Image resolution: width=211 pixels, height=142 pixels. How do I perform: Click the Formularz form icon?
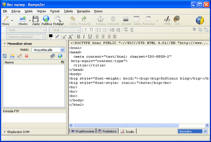click(148, 19)
